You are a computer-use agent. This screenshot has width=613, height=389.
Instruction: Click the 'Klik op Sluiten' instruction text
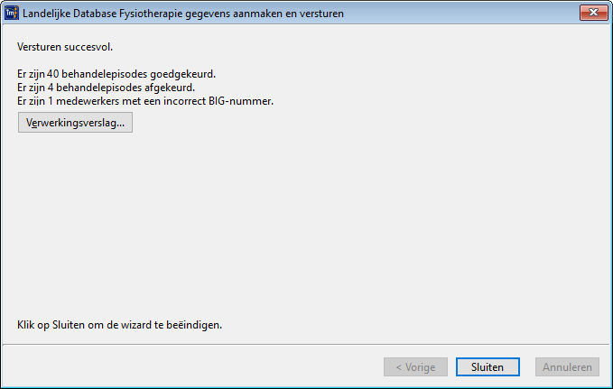tap(119, 324)
